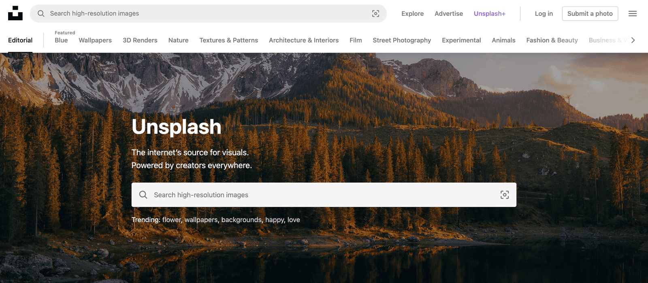Focus the hero search high-resolution images field
Screen dimensions: 648x283
coord(324,195)
